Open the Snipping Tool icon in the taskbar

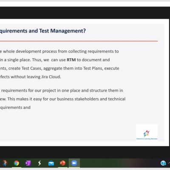point(5,163)
